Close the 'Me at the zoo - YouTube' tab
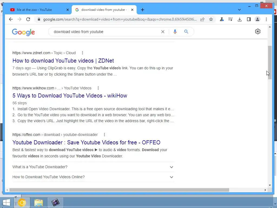The width and height of the screenshot is (277, 208). point(67,10)
